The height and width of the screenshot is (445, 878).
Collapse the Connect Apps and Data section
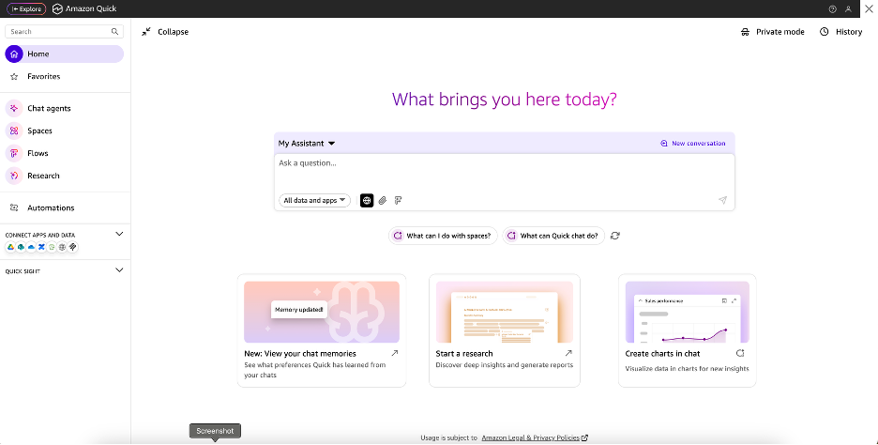[x=119, y=235]
